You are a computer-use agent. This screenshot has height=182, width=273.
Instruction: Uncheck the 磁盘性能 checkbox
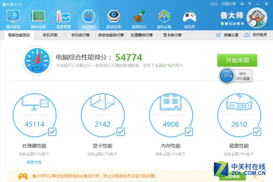(257, 132)
